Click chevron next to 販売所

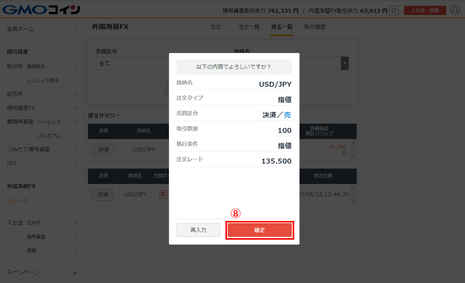click(x=75, y=94)
